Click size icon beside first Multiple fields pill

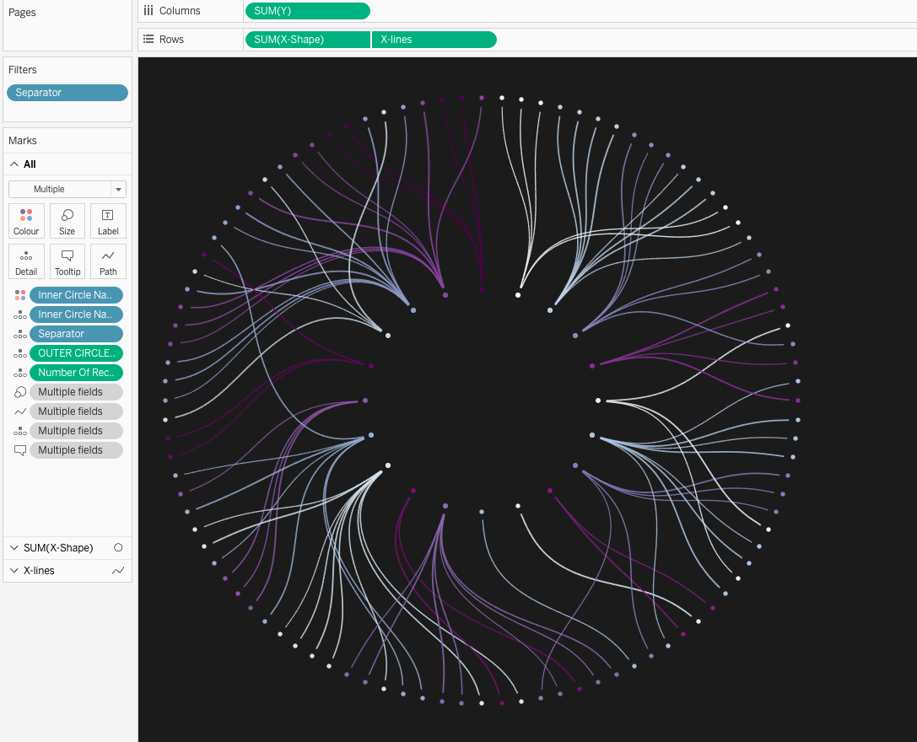click(20, 392)
